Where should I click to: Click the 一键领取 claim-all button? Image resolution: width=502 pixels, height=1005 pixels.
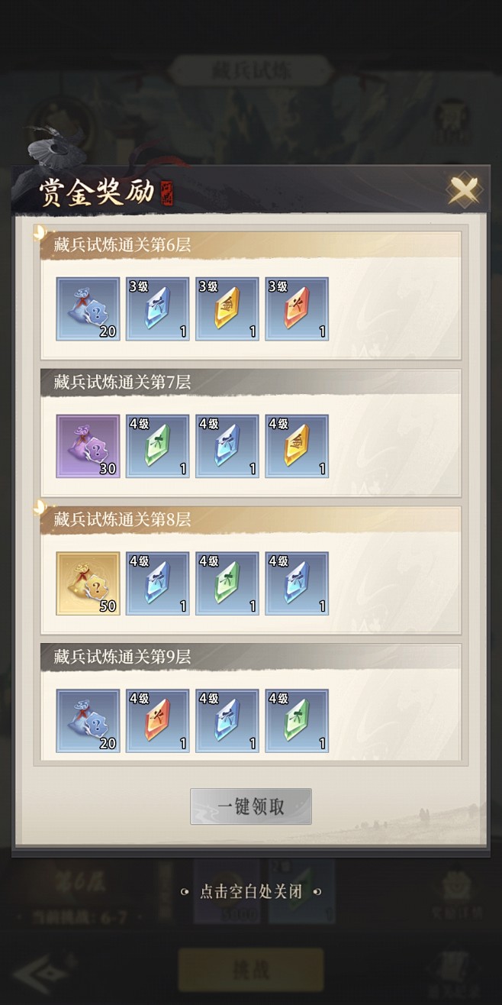click(251, 806)
